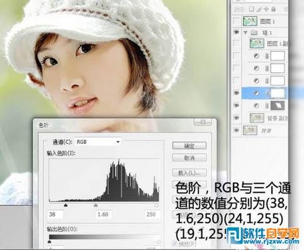Click the lock transparent pixels icon
This screenshot has width=304, height=250.
click(251, 9)
